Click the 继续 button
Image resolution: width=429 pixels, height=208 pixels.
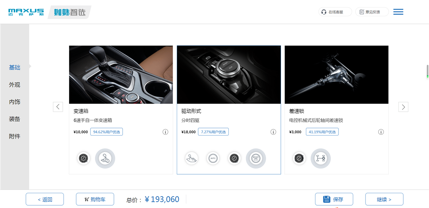pos(384,199)
